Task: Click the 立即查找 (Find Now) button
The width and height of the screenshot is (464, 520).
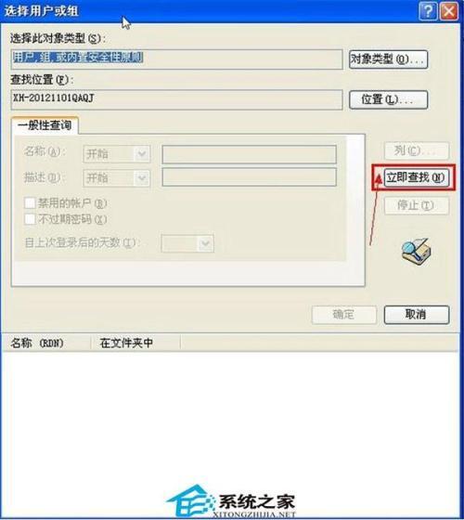Action: (416, 177)
